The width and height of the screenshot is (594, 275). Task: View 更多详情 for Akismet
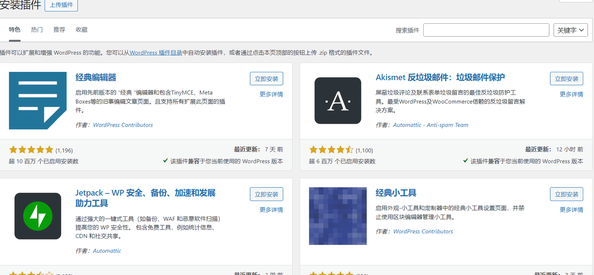point(571,95)
